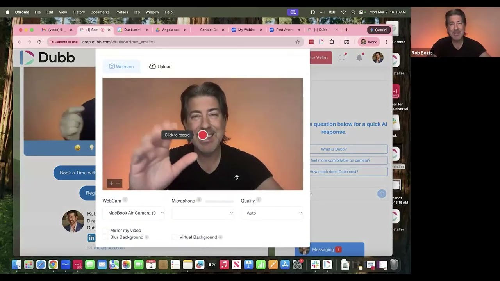
Task: Click the Book a Time button
Action: 75,173
